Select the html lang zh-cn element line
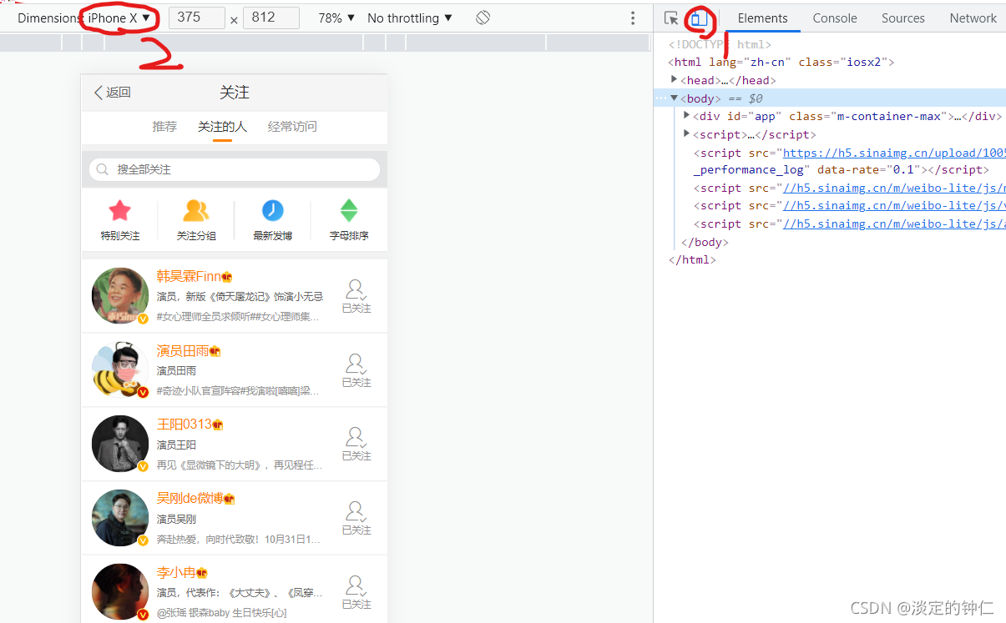Image resolution: width=1006 pixels, height=623 pixels. point(781,62)
